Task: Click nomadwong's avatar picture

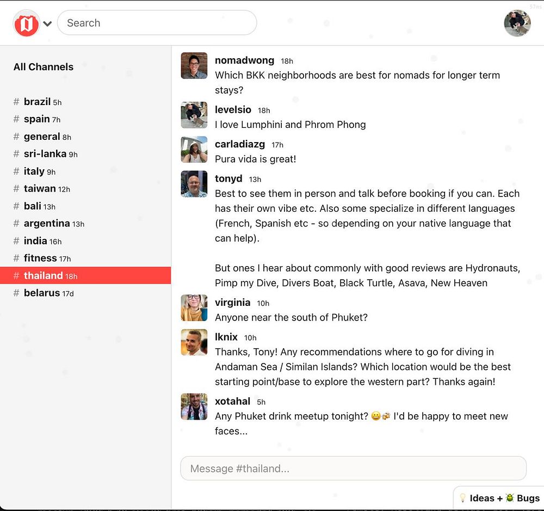Action: (x=194, y=66)
